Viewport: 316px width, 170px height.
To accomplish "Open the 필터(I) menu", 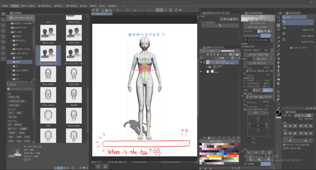I will point(93,6).
